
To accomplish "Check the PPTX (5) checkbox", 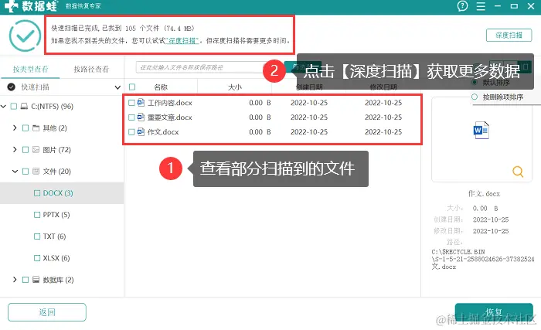I will coord(37,215).
